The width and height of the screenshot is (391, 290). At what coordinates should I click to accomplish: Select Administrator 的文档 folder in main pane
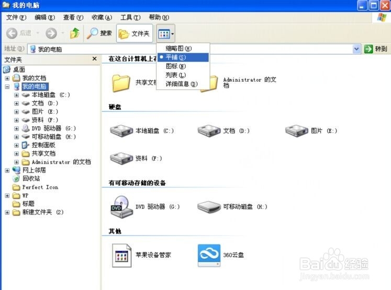[250, 82]
